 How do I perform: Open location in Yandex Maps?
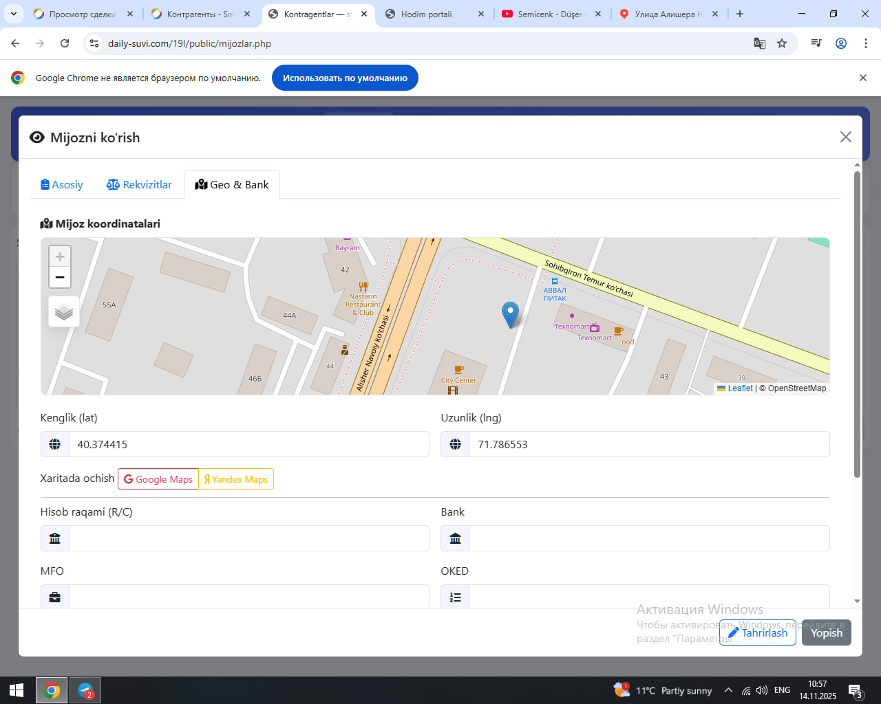236,479
